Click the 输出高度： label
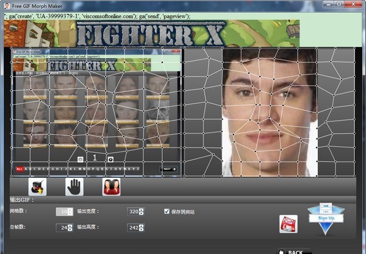This screenshot has width=366, height=254. point(88,227)
